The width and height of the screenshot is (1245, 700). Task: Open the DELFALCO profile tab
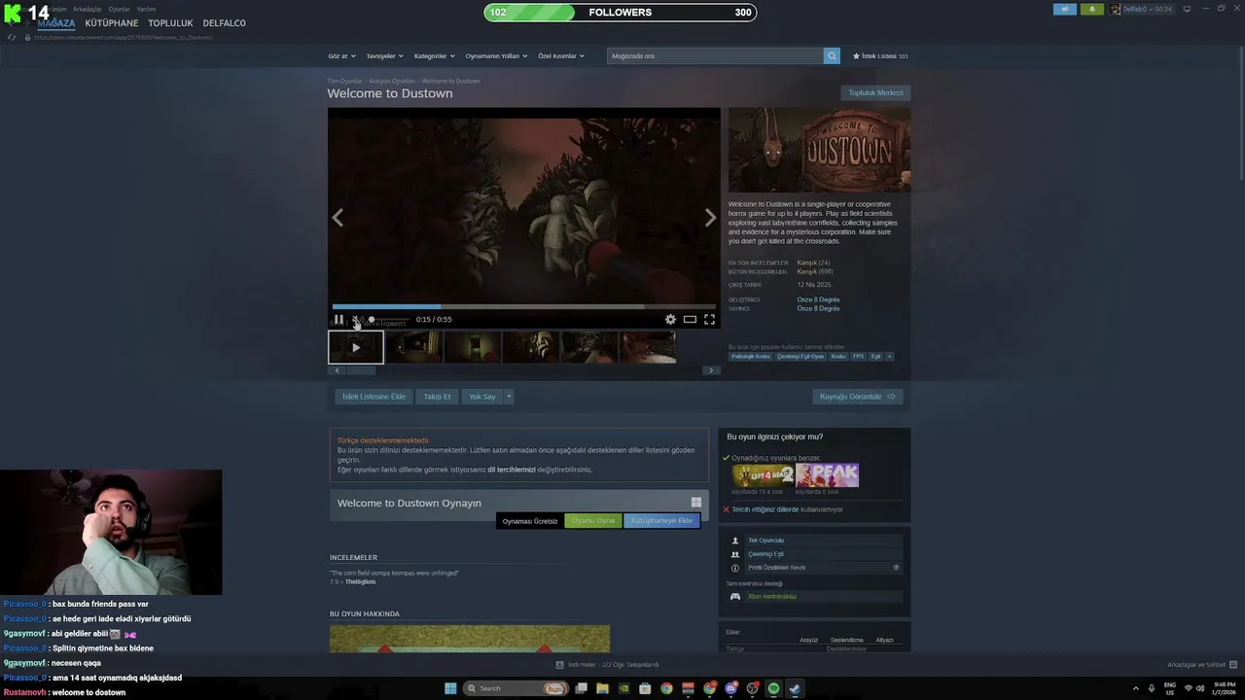(x=224, y=23)
